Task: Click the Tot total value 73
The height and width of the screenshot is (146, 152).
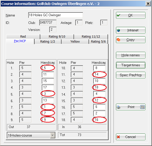Action: [x=79, y=135]
